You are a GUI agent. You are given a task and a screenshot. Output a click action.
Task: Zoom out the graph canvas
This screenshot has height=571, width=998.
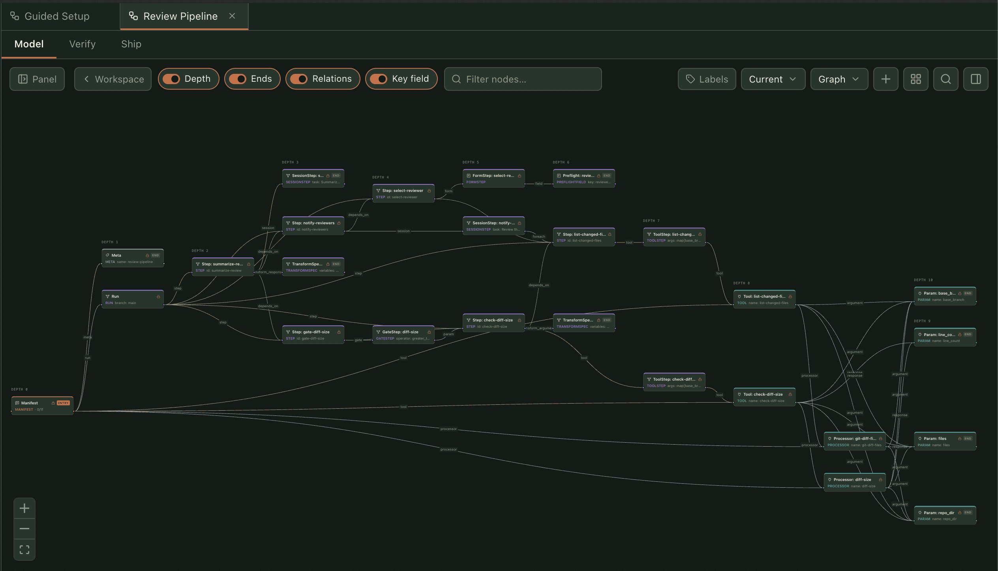pyautogui.click(x=24, y=529)
